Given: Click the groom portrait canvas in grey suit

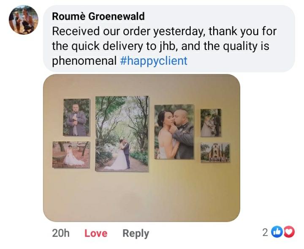Looking at the screenshot, I should [x=76, y=117].
